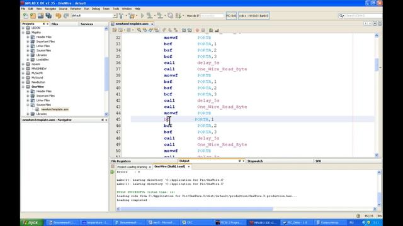403x226 pixels.
Task: Close the OneWire (Build, Load) output tab
Action: coord(189,166)
